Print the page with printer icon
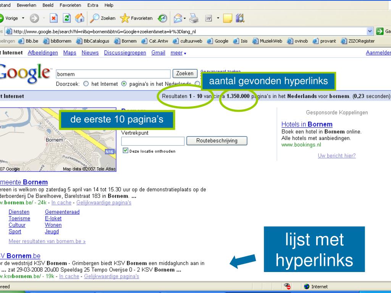The width and height of the screenshot is (391, 293). tap(194, 18)
